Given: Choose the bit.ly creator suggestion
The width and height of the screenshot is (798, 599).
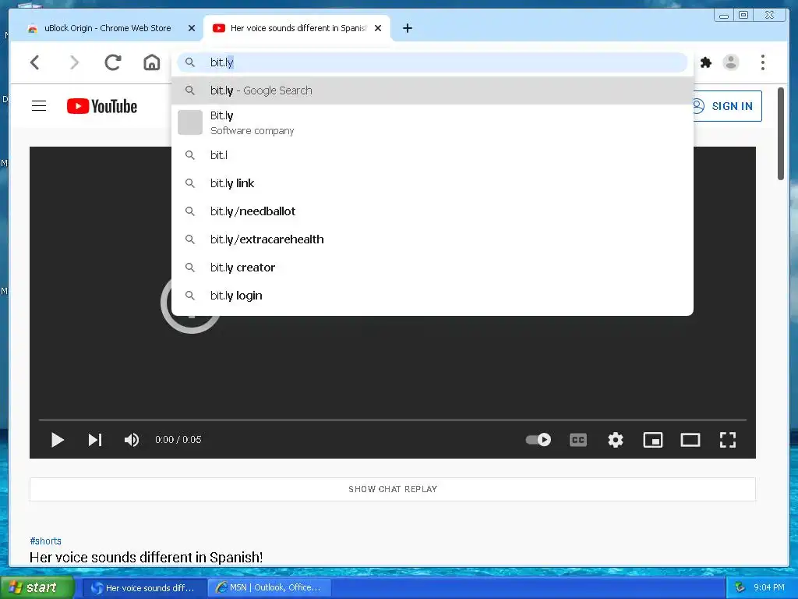Looking at the screenshot, I should [432, 267].
